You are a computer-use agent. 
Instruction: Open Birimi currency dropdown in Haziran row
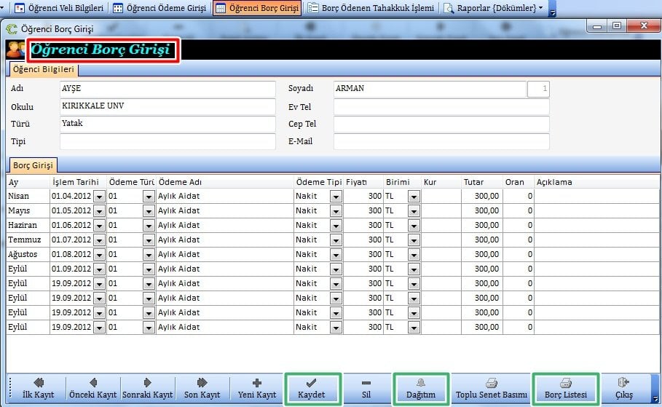pos(414,226)
